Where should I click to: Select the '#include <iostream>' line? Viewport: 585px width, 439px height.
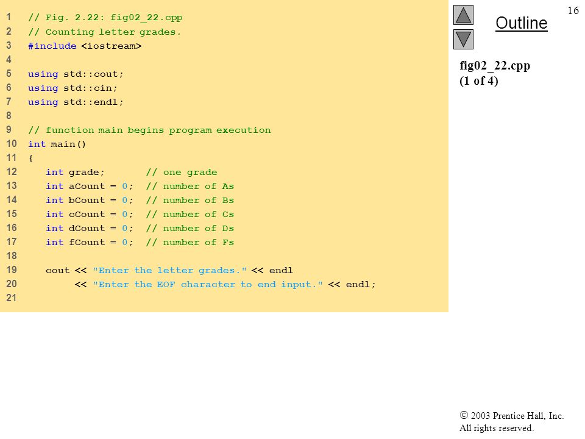coord(85,46)
